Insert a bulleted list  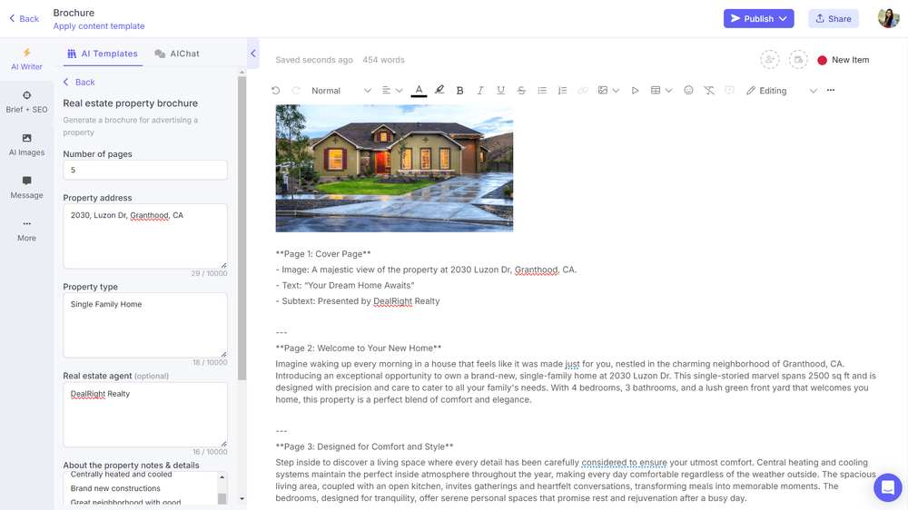point(542,91)
